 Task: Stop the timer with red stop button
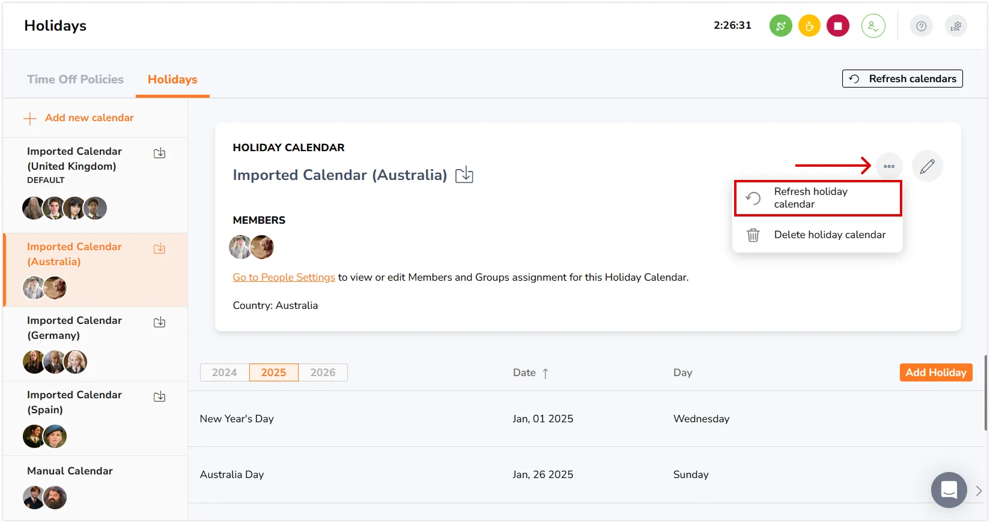click(838, 26)
